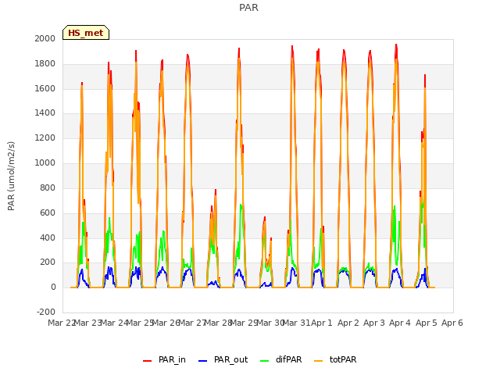
Task: Click the Apr 1 x-axis label
Action: point(322,323)
